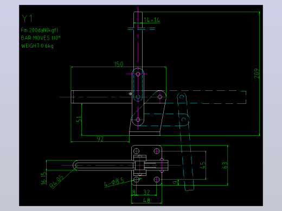Click the 150 dimension value
Viewport: 282px width, 211px height.
119,64
